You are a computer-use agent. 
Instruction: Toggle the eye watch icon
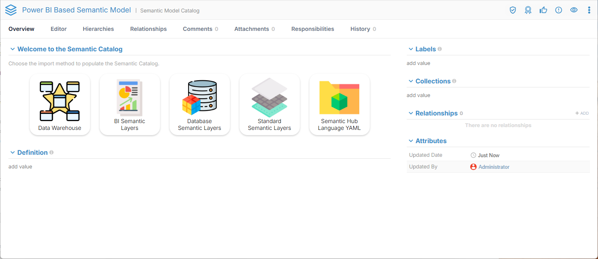(574, 10)
